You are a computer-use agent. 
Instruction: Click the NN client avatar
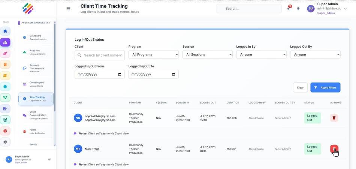pos(78,118)
